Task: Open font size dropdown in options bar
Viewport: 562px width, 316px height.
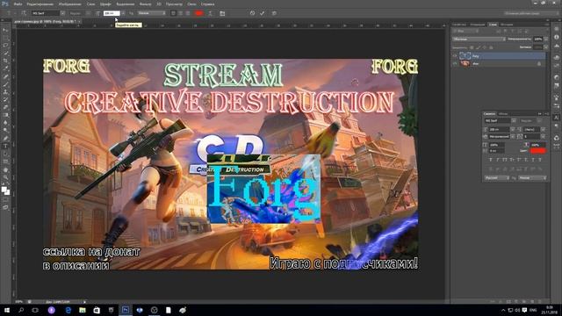Action: tap(123, 13)
